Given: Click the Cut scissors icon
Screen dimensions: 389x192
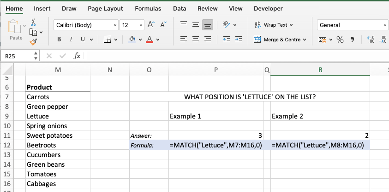Looking at the screenshot, I should 33,22.
